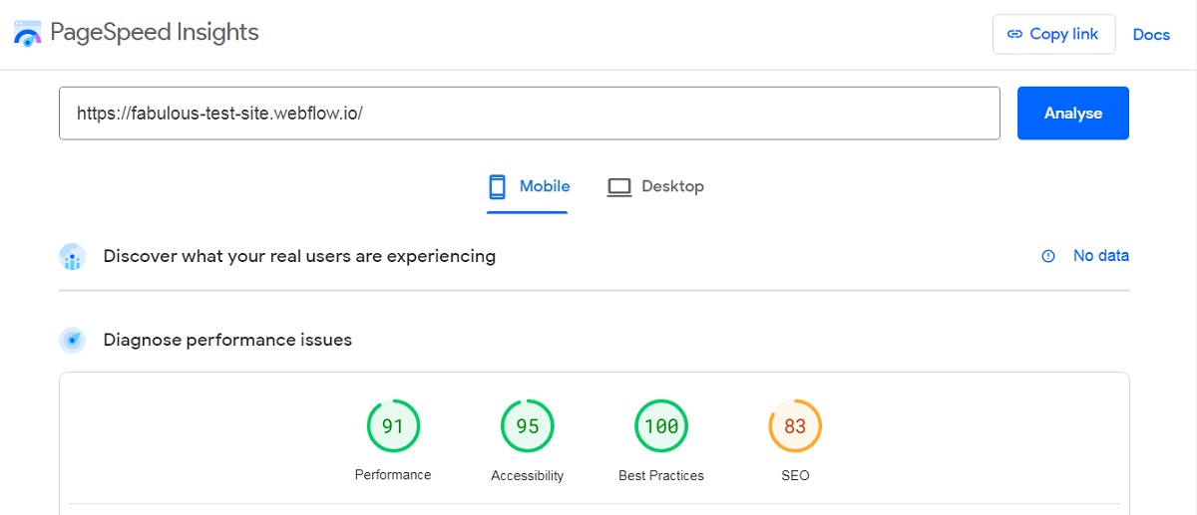This screenshot has width=1197, height=515.
Task: Select the Best Practices score gauge 100
Action: [x=661, y=426]
